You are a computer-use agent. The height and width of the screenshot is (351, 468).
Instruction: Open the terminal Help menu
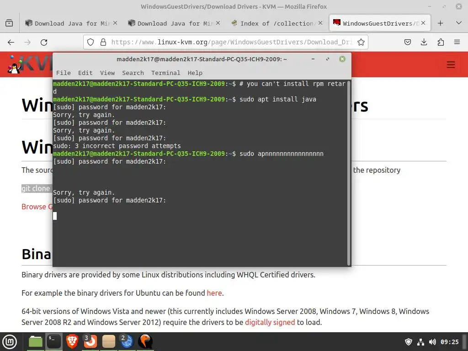(x=195, y=73)
